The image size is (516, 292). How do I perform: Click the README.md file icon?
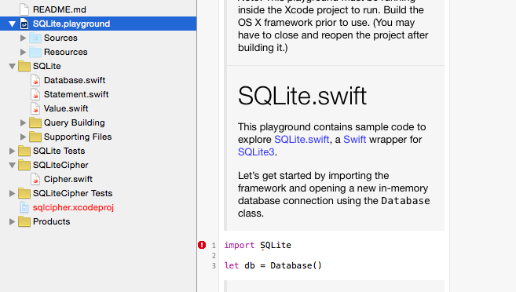24,9
